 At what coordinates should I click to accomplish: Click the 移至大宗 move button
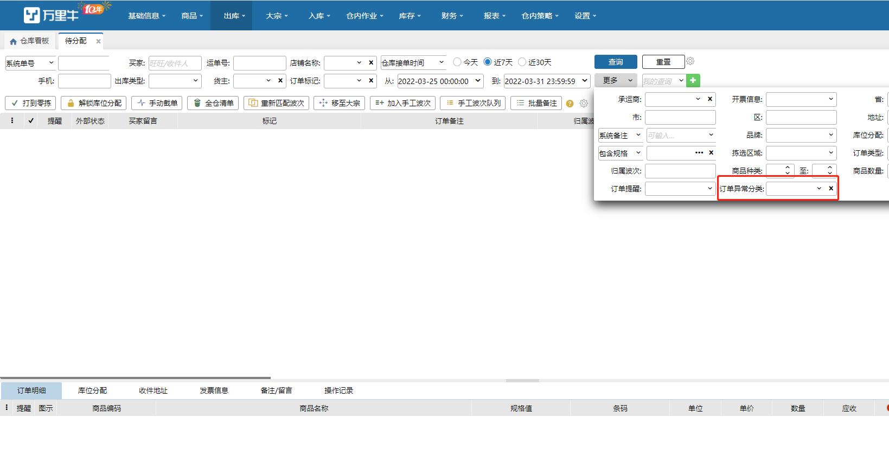coord(340,103)
